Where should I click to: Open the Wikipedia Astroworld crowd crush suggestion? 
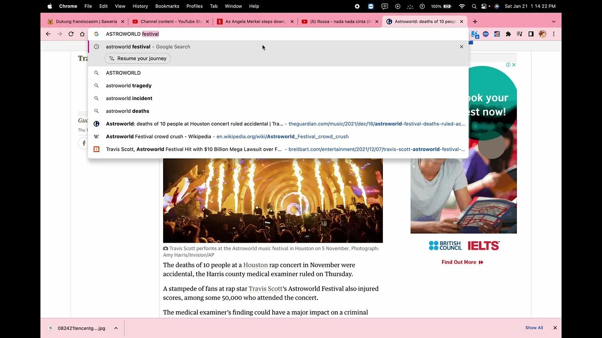tap(278, 137)
